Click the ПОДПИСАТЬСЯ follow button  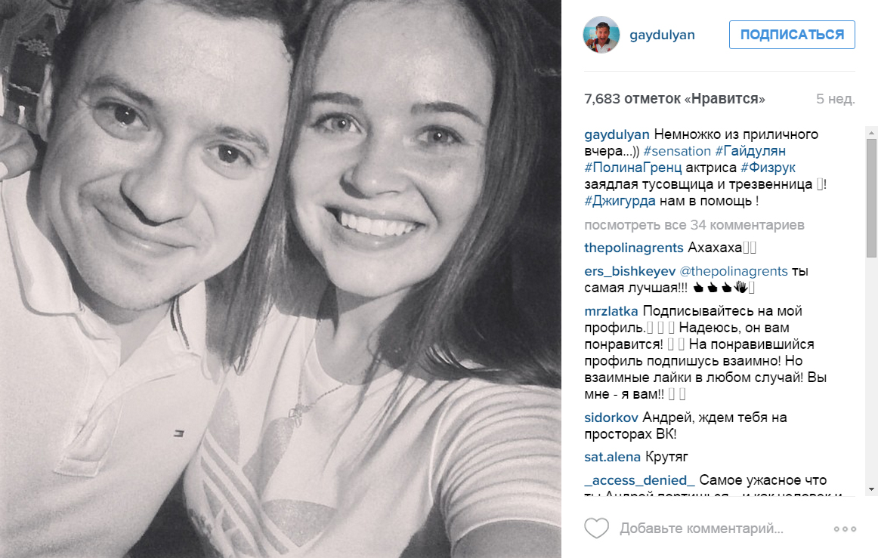[x=792, y=35]
